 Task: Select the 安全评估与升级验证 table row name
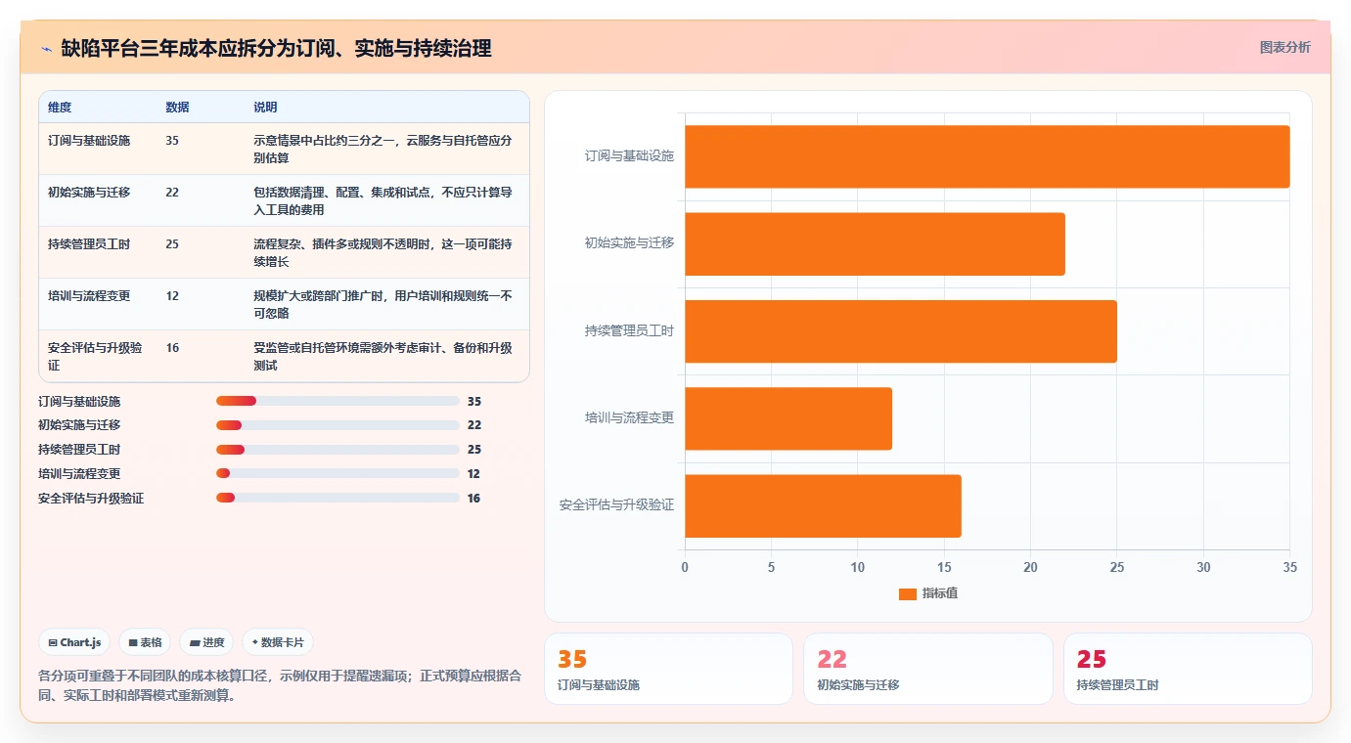[96, 356]
